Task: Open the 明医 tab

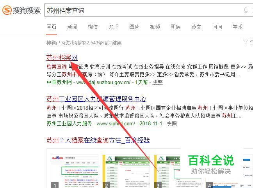Action: click(x=176, y=27)
